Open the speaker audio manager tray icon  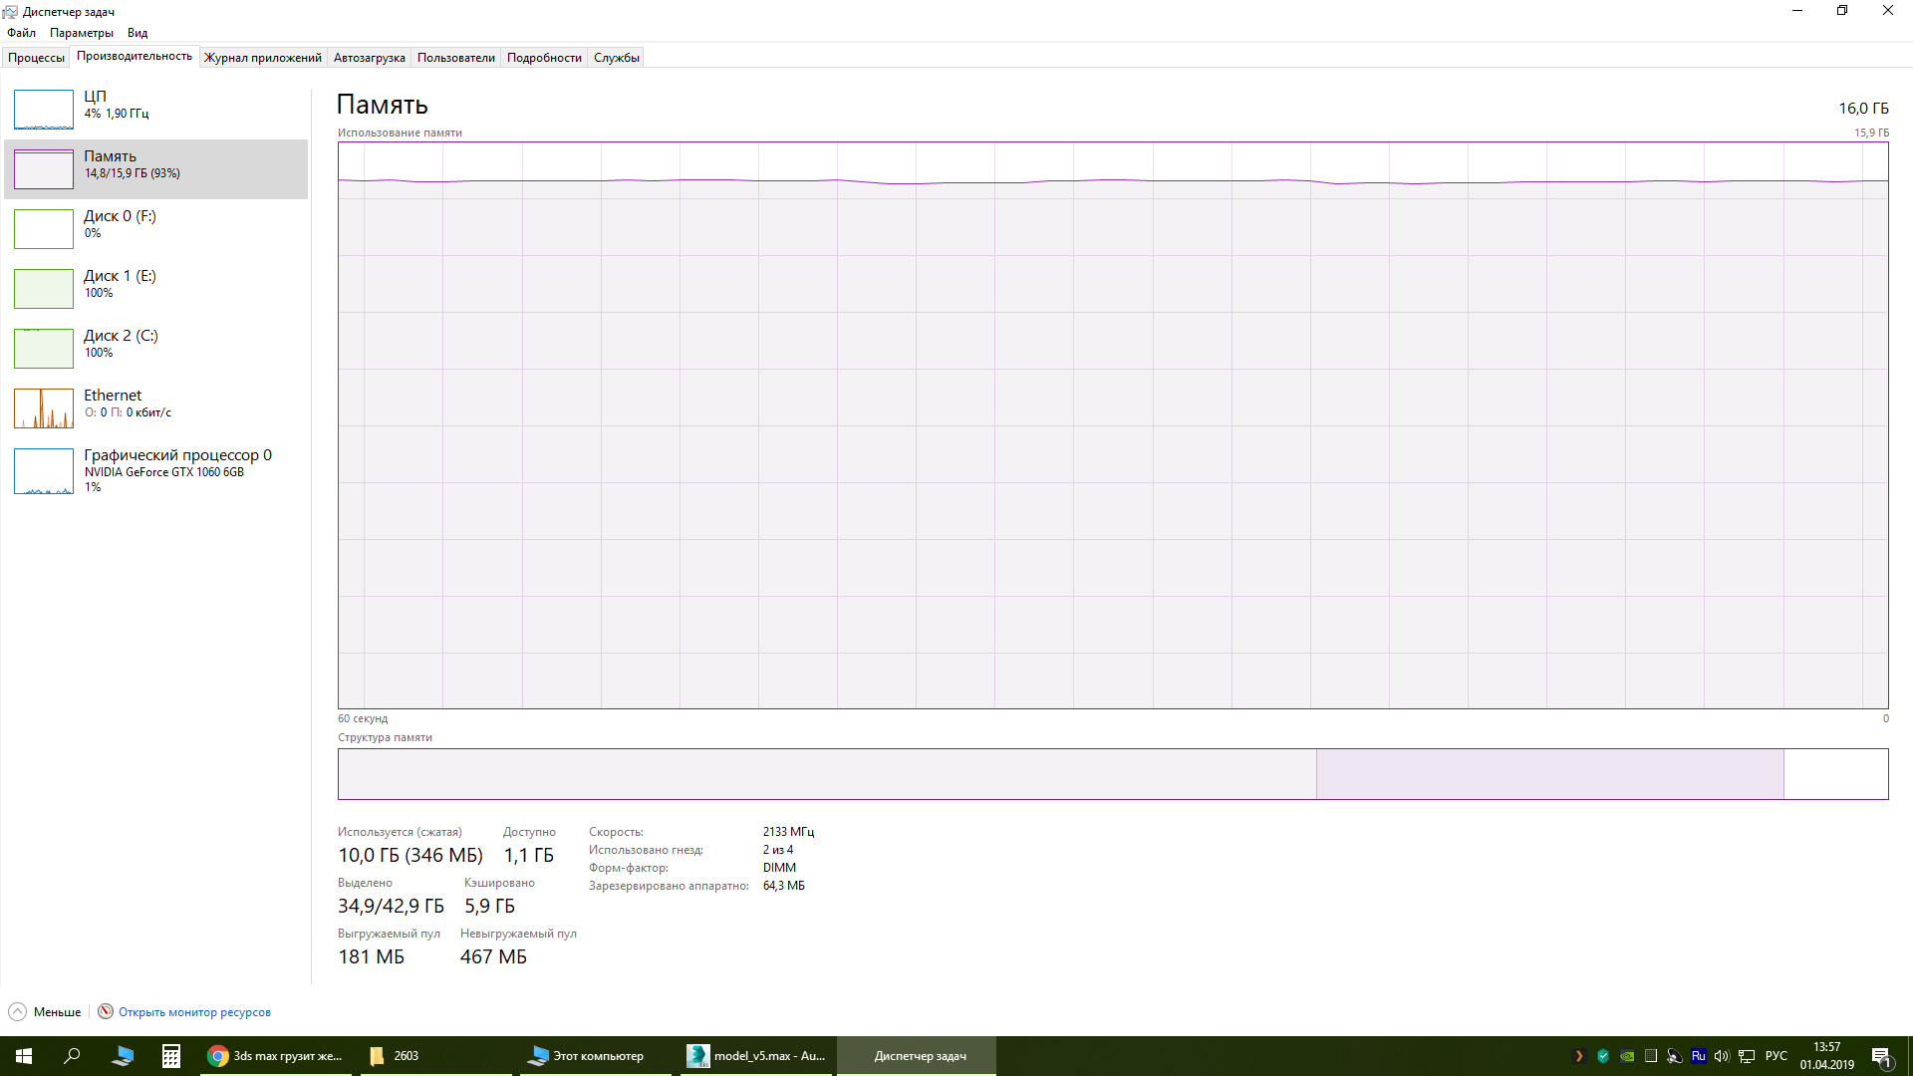1675,1056
